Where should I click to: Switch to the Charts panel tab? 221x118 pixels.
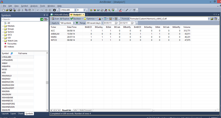click(x=21, y=114)
